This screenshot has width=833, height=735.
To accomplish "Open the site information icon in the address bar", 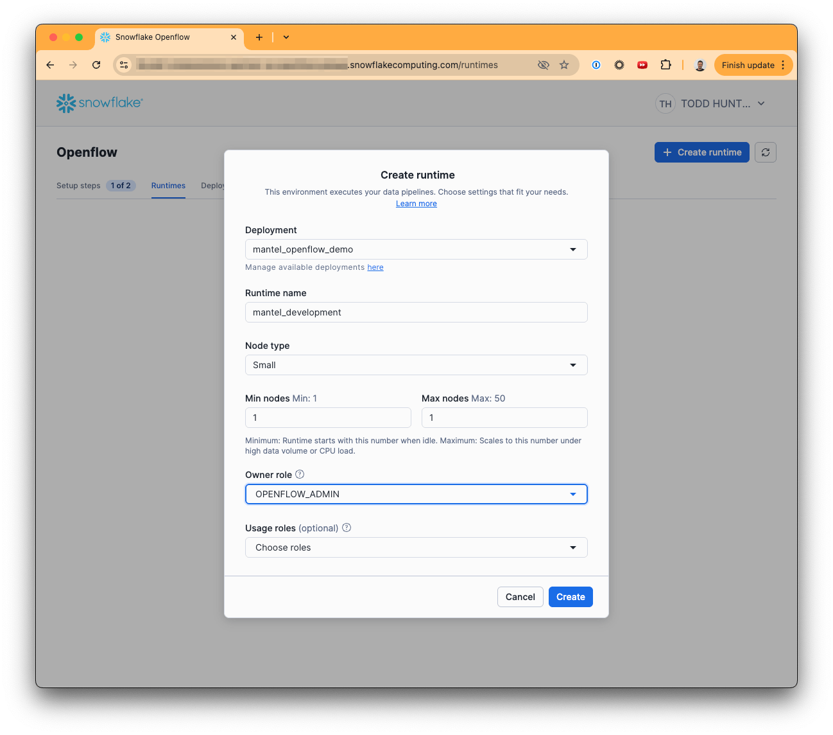I will (125, 65).
